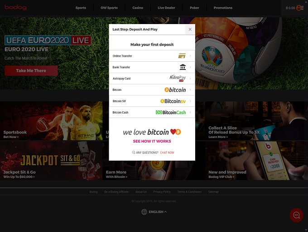Expand the English language selector

click(x=154, y=212)
